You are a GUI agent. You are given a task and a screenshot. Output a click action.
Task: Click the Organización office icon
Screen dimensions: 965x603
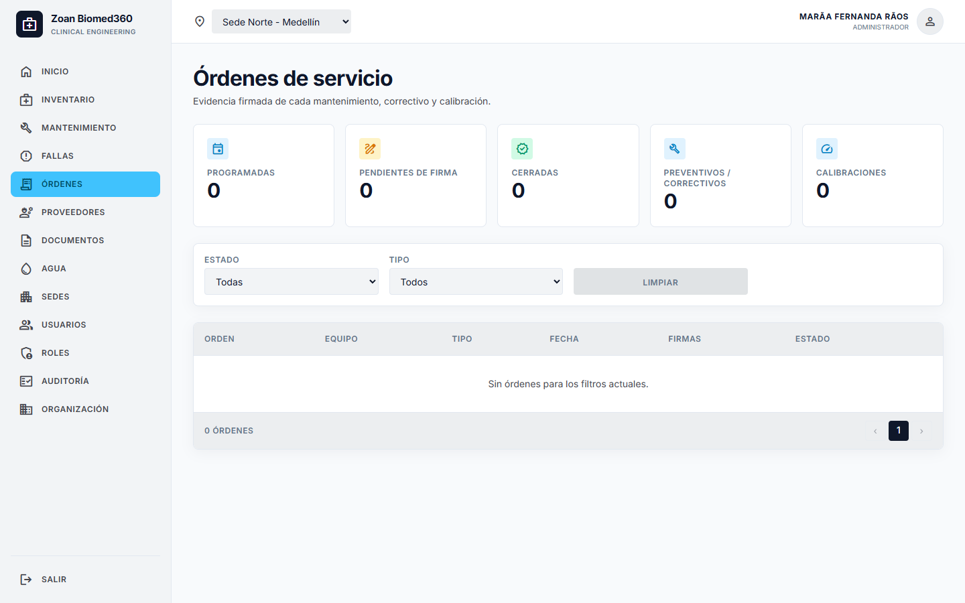pyautogui.click(x=26, y=409)
